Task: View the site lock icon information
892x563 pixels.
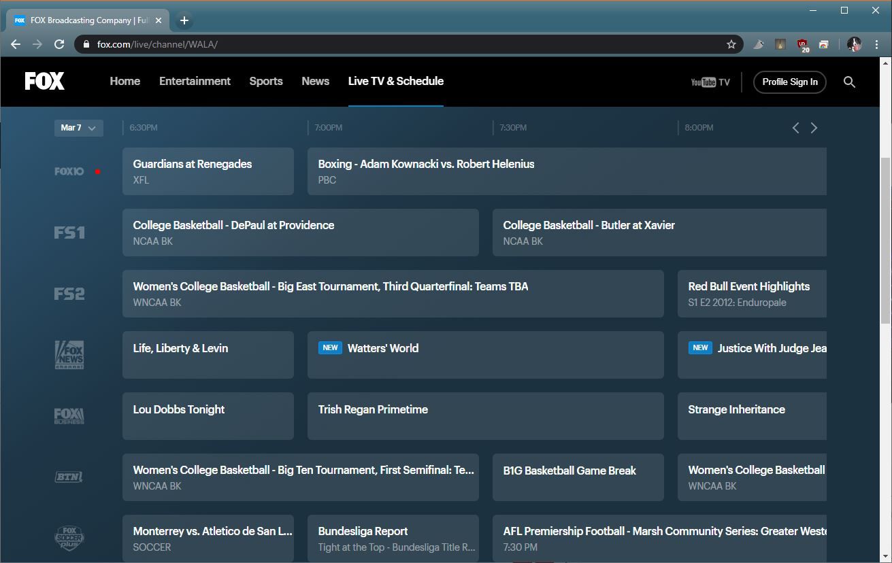Action: 86,44
